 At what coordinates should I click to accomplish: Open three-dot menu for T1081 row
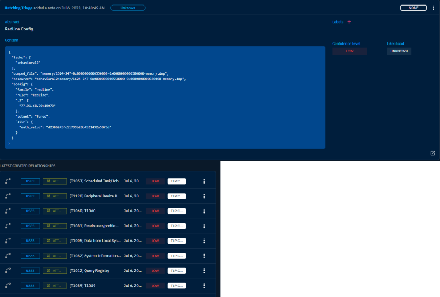[x=204, y=226]
